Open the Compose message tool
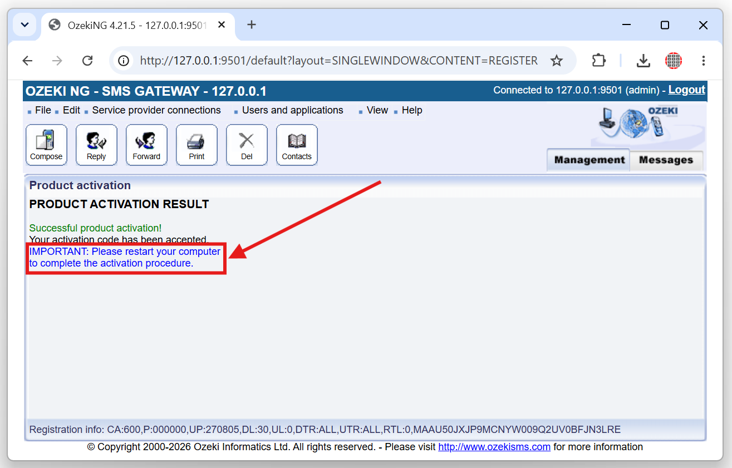732x468 pixels. (46, 145)
